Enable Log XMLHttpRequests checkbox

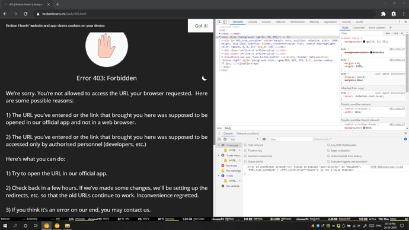point(328,145)
